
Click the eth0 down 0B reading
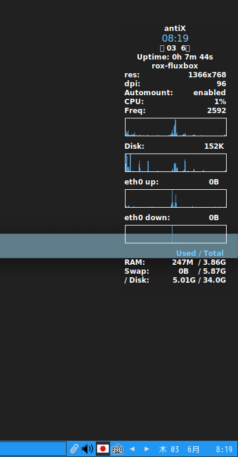pyautogui.click(x=171, y=218)
